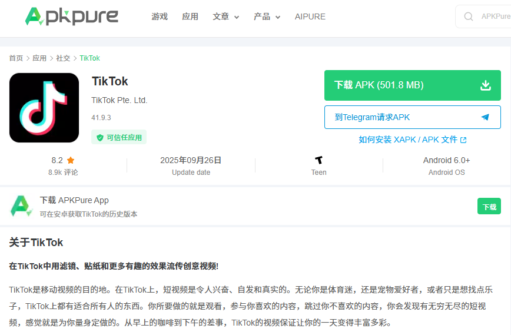The image size is (511, 335).
Task: Click the download arrow icon on green button
Action: click(485, 85)
